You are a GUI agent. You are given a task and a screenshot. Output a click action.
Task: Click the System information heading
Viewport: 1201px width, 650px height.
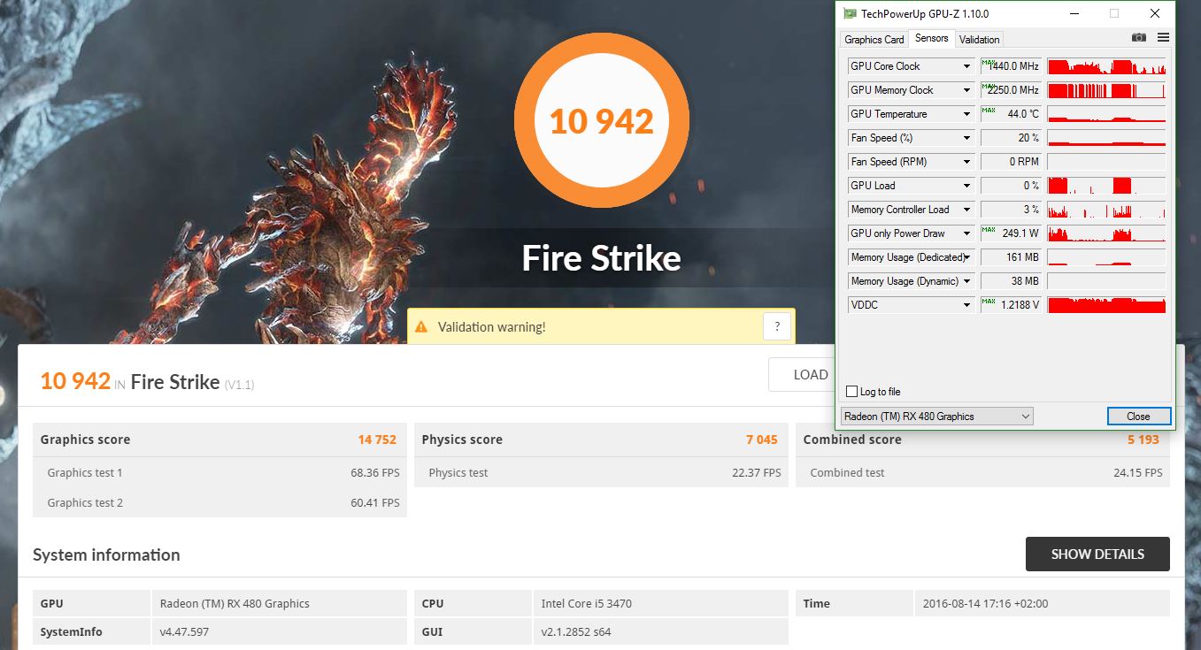106,555
